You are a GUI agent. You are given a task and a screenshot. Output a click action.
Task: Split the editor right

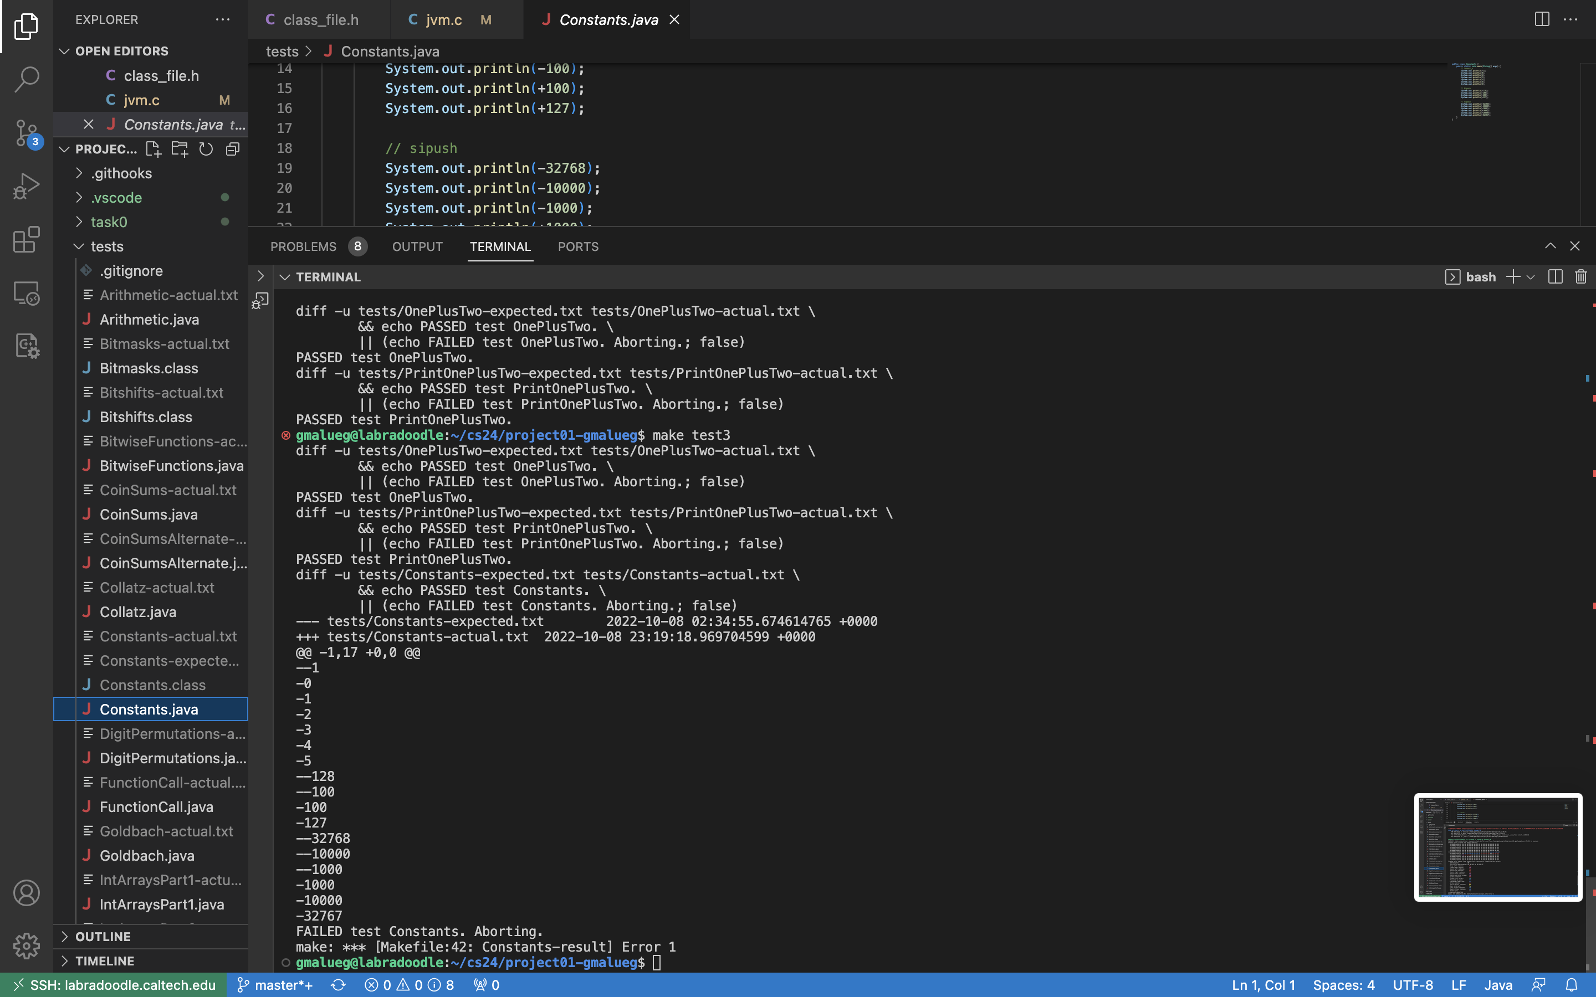coord(1542,19)
